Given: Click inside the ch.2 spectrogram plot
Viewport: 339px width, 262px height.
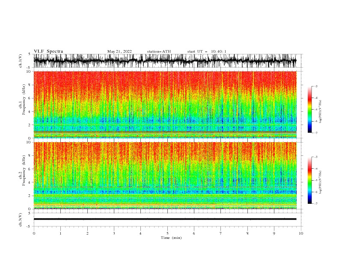Looking at the screenshot, I should 165,176.
